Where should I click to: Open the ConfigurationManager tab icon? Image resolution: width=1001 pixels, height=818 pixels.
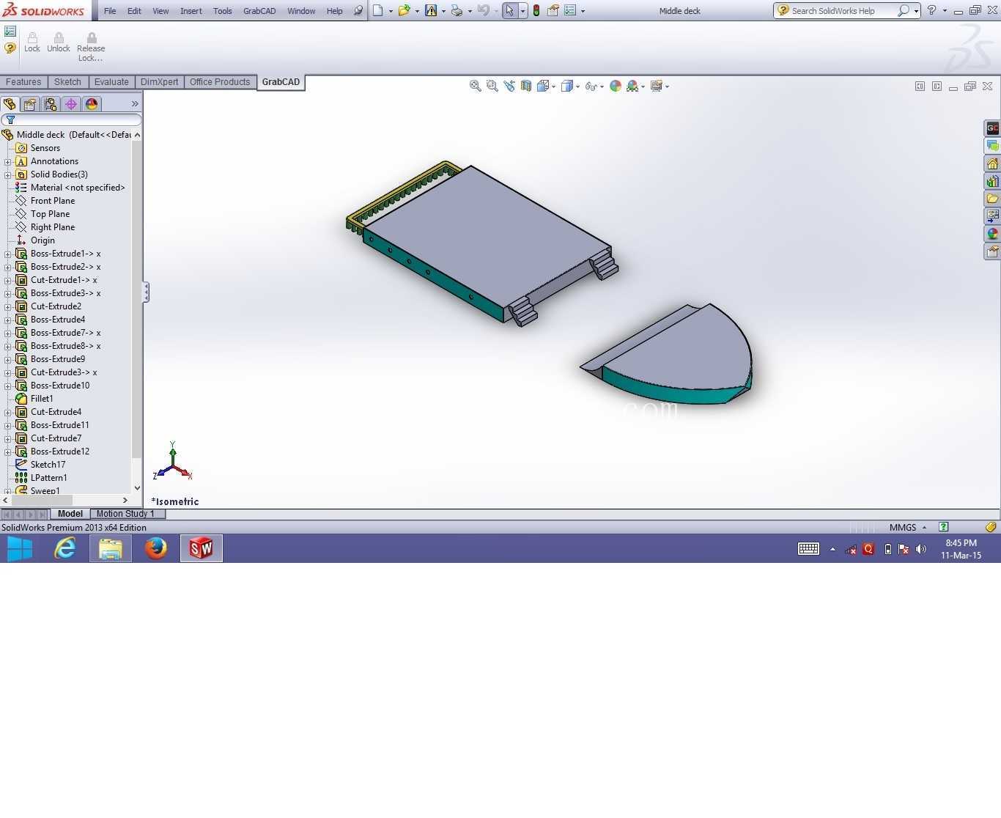click(x=51, y=104)
